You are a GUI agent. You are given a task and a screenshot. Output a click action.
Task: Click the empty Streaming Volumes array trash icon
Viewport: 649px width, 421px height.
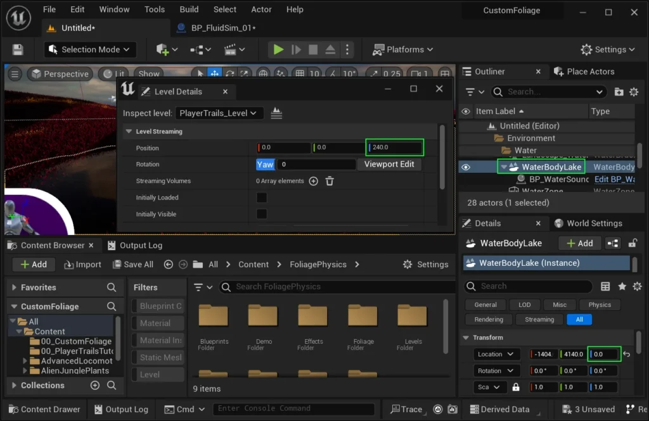click(x=330, y=181)
